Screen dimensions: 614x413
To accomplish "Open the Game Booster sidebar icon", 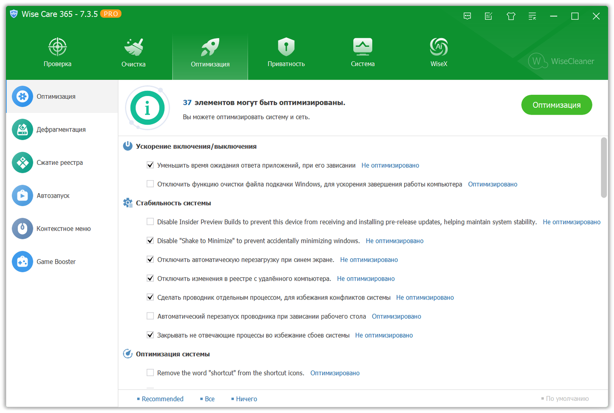I will pyautogui.click(x=22, y=262).
